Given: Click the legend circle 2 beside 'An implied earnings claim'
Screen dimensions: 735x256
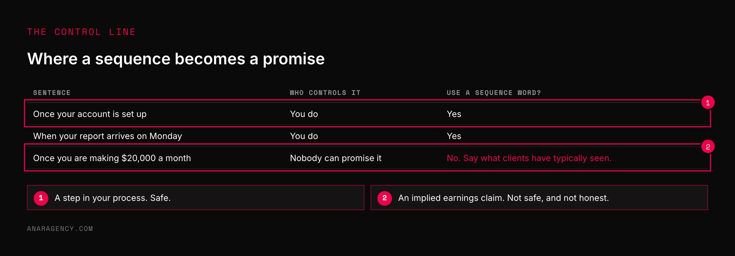Looking at the screenshot, I should (x=385, y=198).
